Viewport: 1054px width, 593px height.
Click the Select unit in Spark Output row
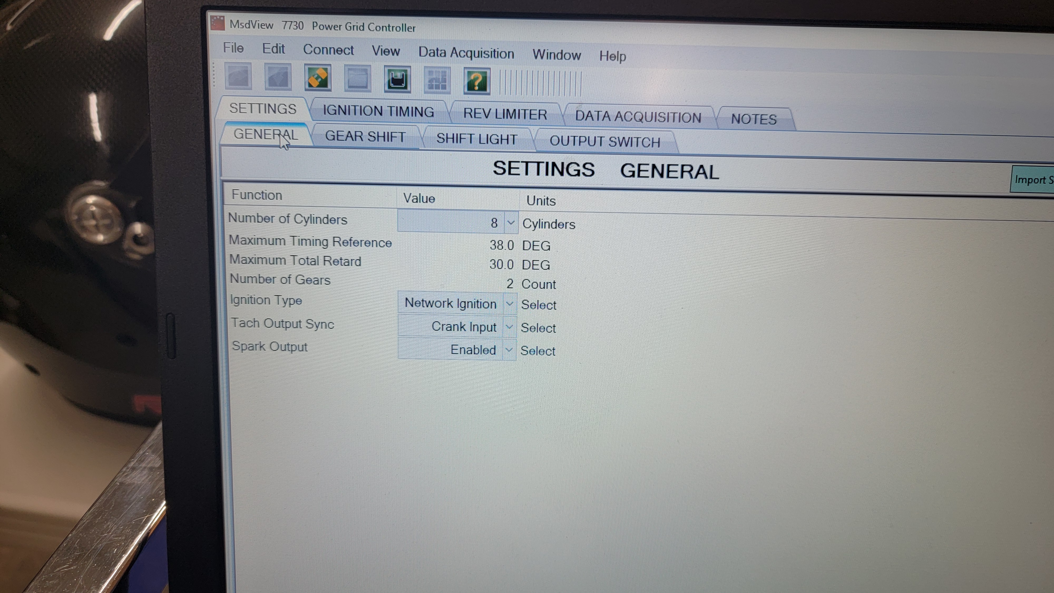click(538, 351)
